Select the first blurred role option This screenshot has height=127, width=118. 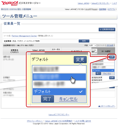pos(59,69)
